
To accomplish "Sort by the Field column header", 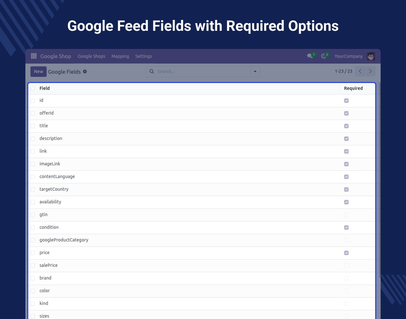I will 45,88.
